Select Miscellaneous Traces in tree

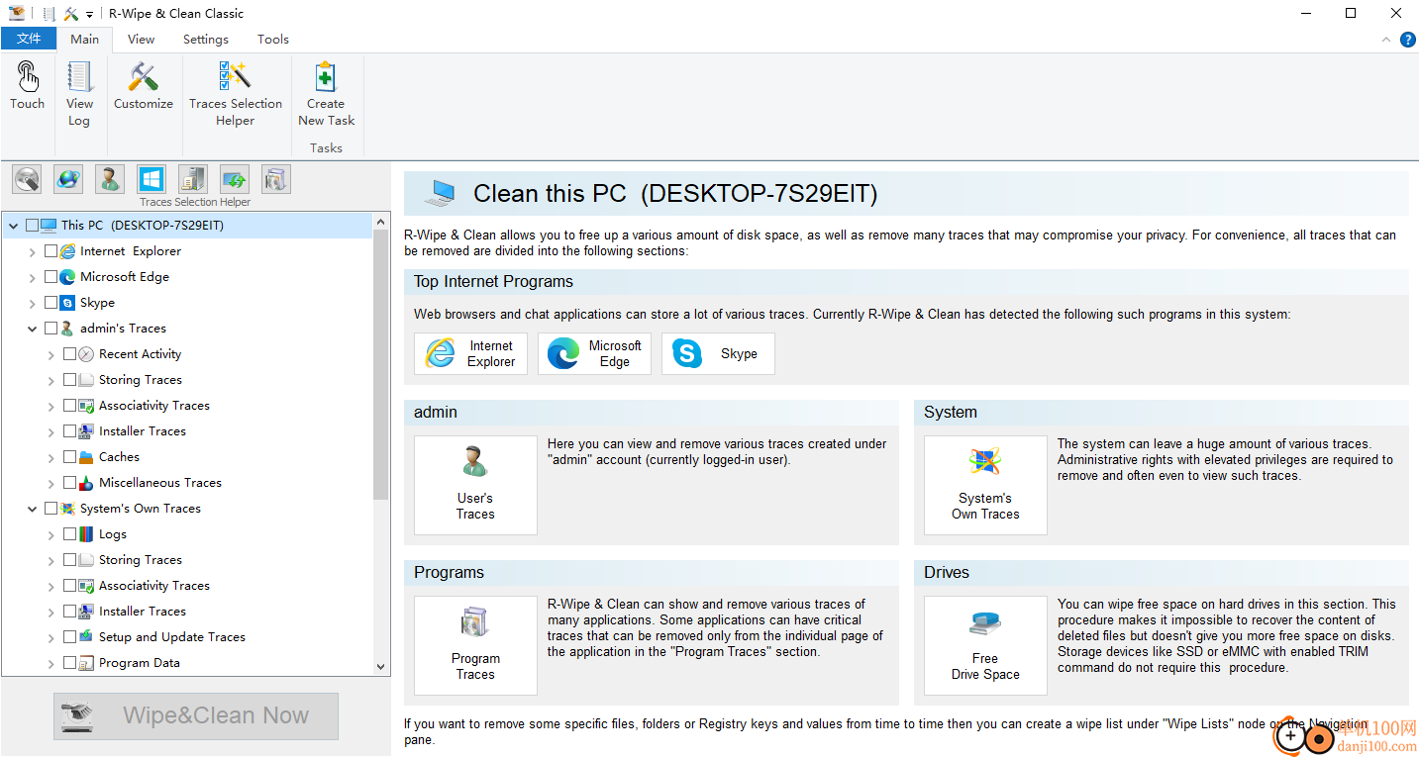tap(160, 483)
